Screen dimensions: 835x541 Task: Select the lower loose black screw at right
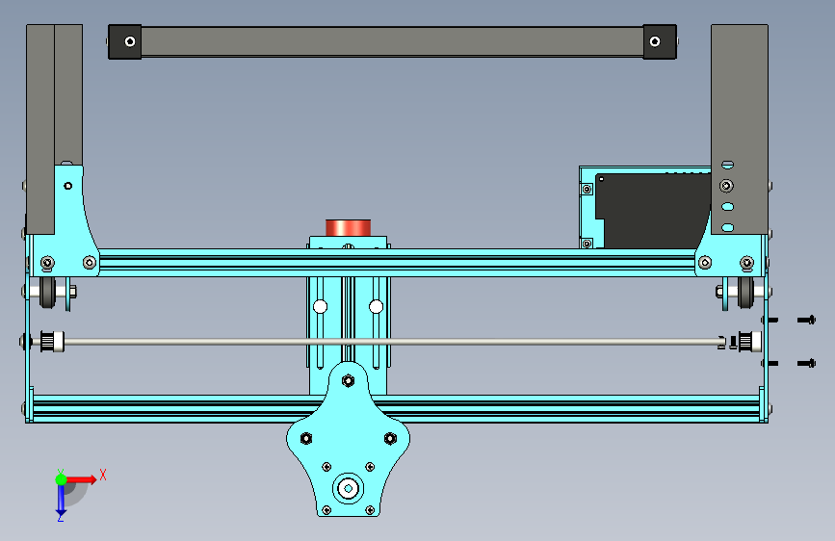(807, 363)
